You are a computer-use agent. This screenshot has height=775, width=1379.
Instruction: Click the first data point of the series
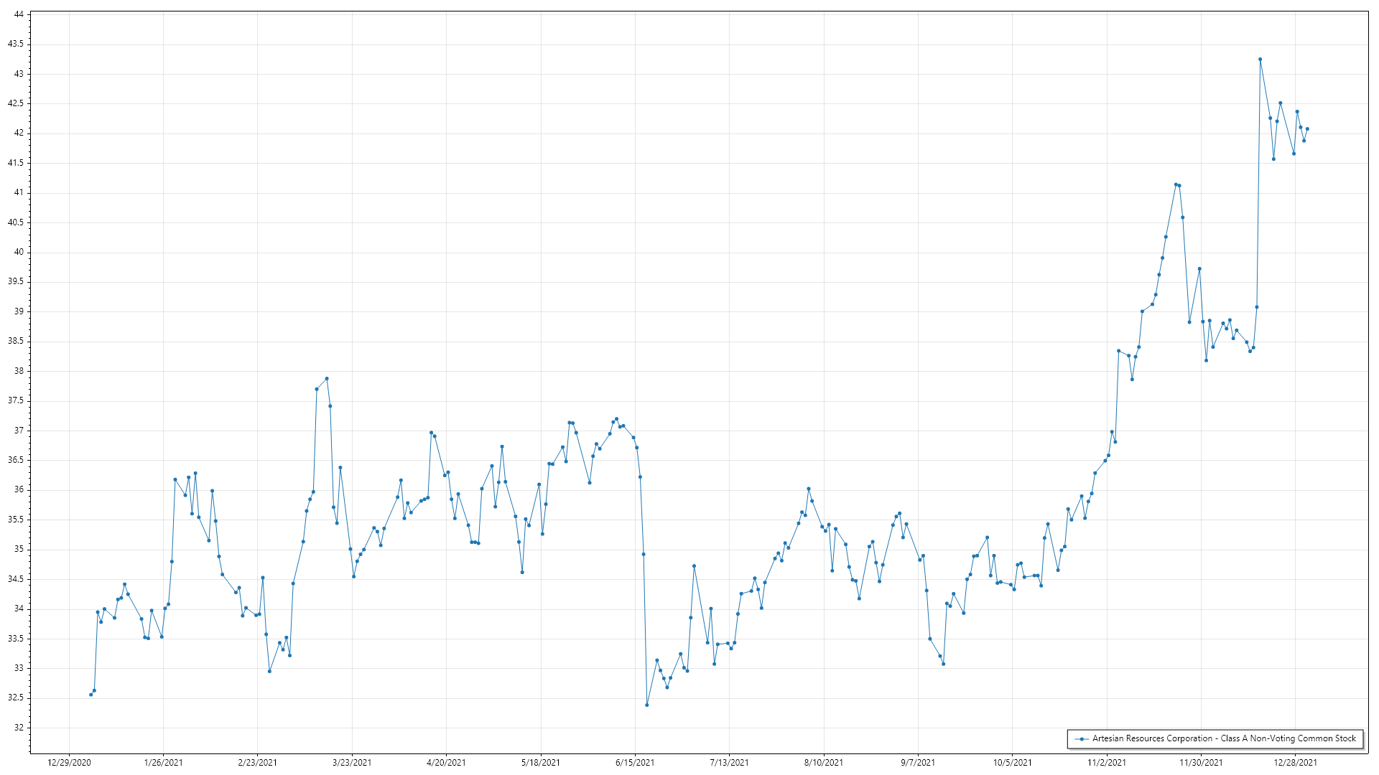[x=90, y=695]
